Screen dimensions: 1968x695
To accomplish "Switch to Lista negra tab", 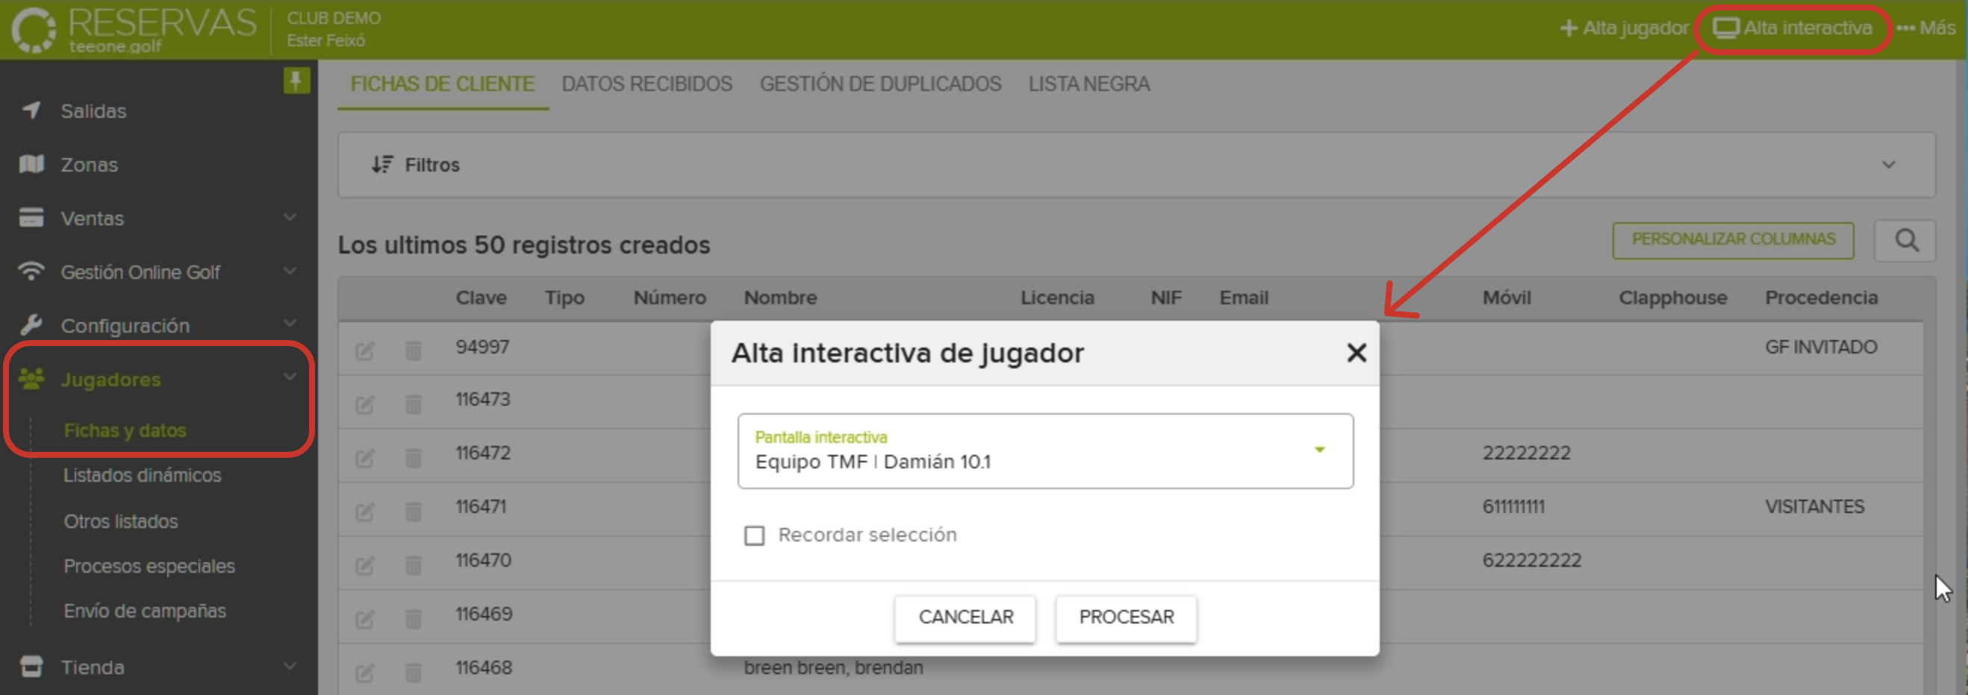I will (1089, 84).
